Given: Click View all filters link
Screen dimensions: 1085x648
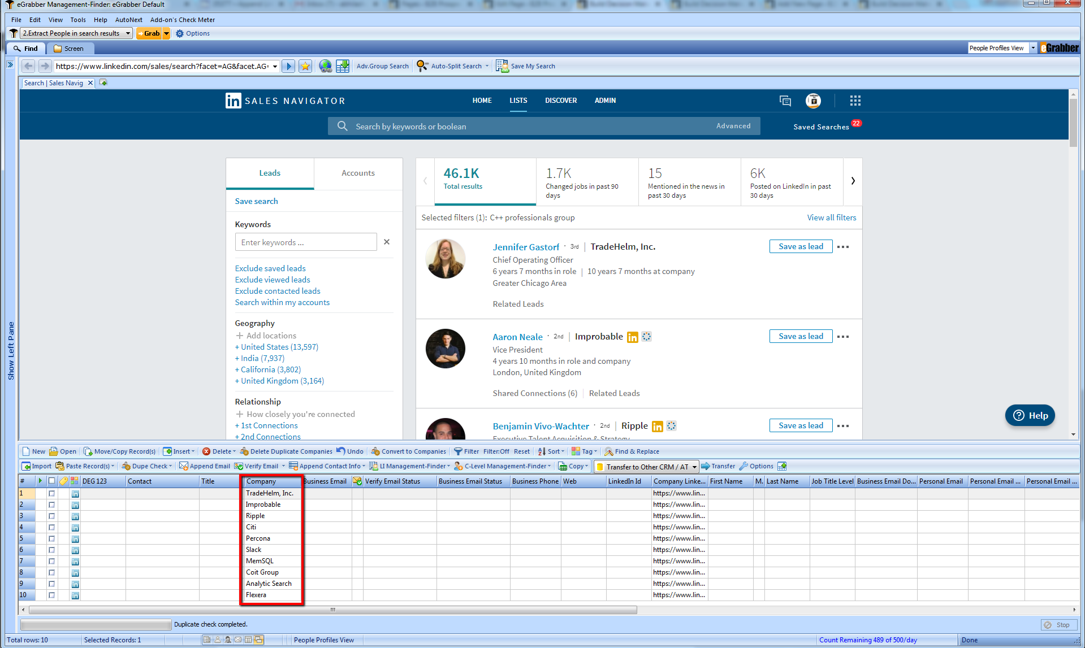Looking at the screenshot, I should [831, 218].
